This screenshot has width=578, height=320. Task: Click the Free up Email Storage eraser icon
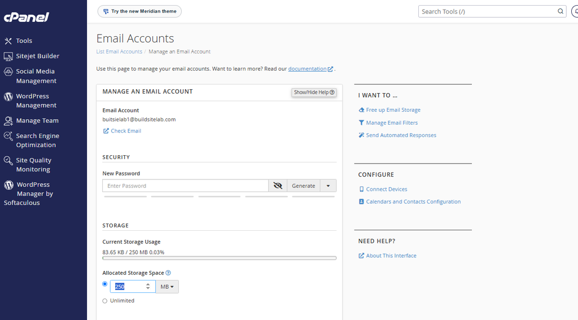(361, 110)
